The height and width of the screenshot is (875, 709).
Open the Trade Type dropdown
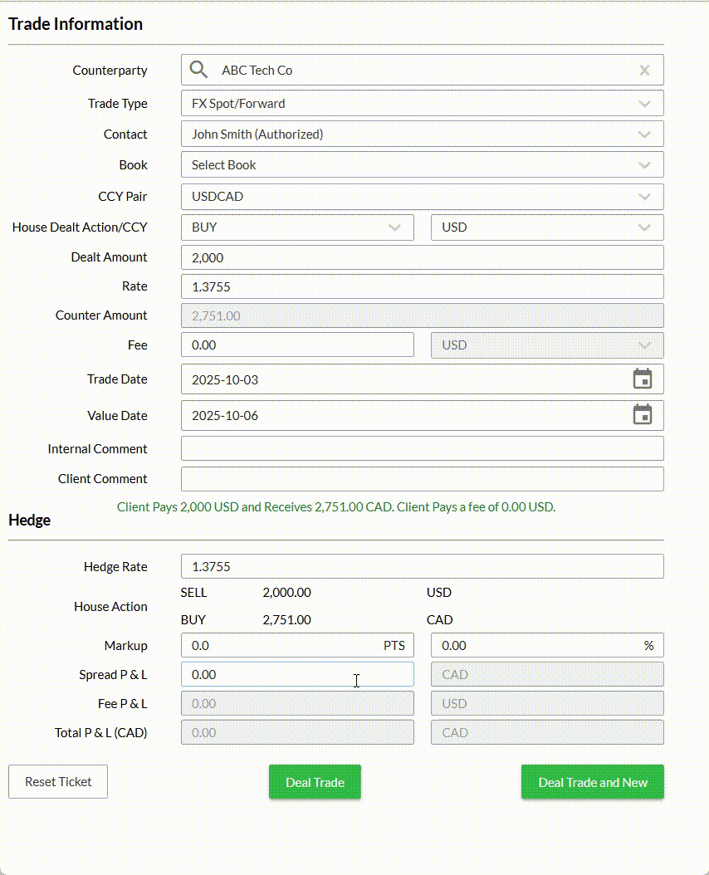645,103
